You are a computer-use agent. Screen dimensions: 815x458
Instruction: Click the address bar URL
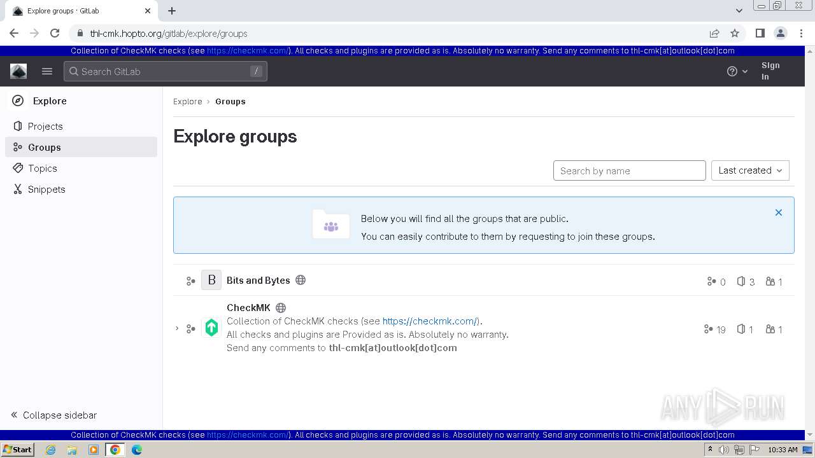pos(169,33)
